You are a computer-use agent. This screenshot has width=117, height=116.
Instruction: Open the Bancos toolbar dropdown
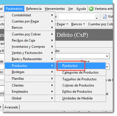[78, 24]
